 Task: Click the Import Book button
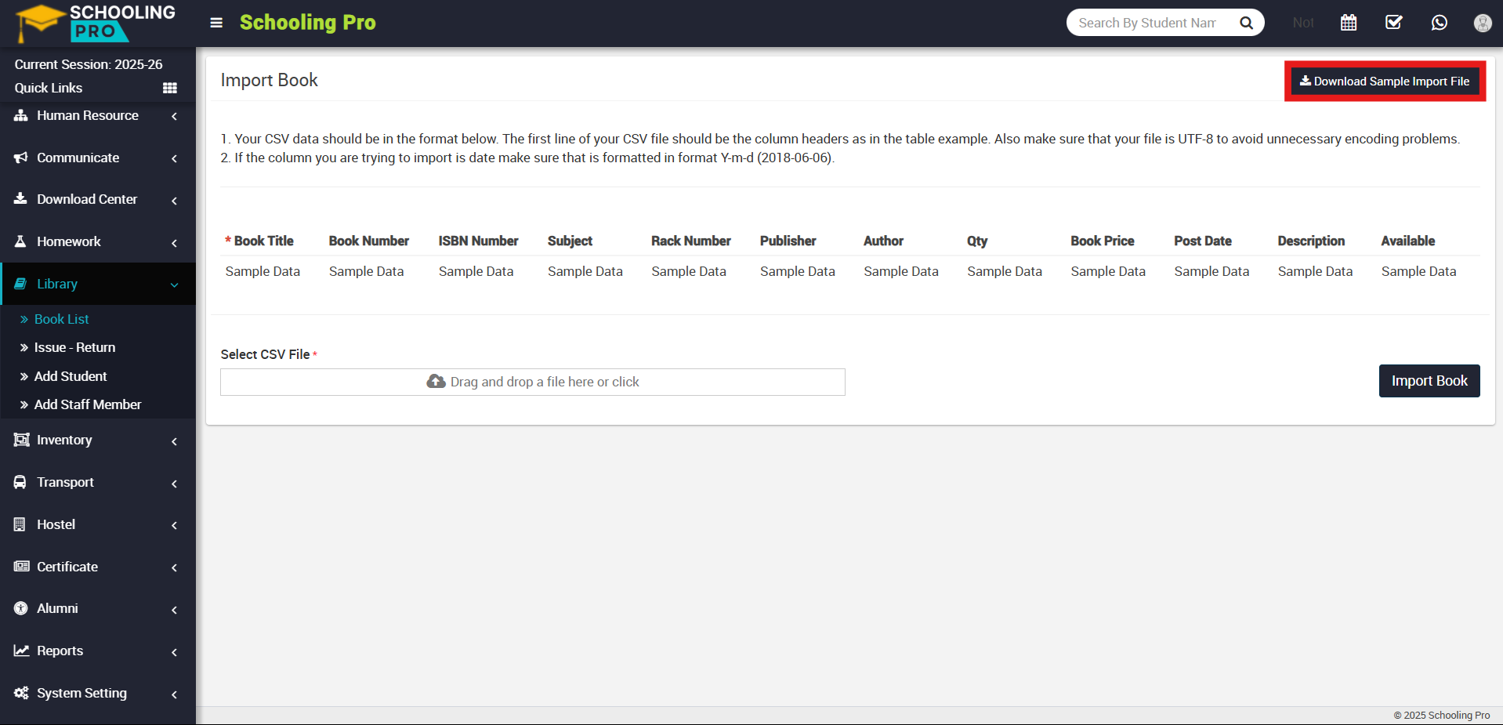[1429, 381]
